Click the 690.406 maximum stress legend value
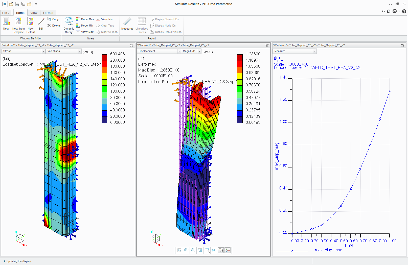The height and width of the screenshot is (265, 408). [x=118, y=54]
